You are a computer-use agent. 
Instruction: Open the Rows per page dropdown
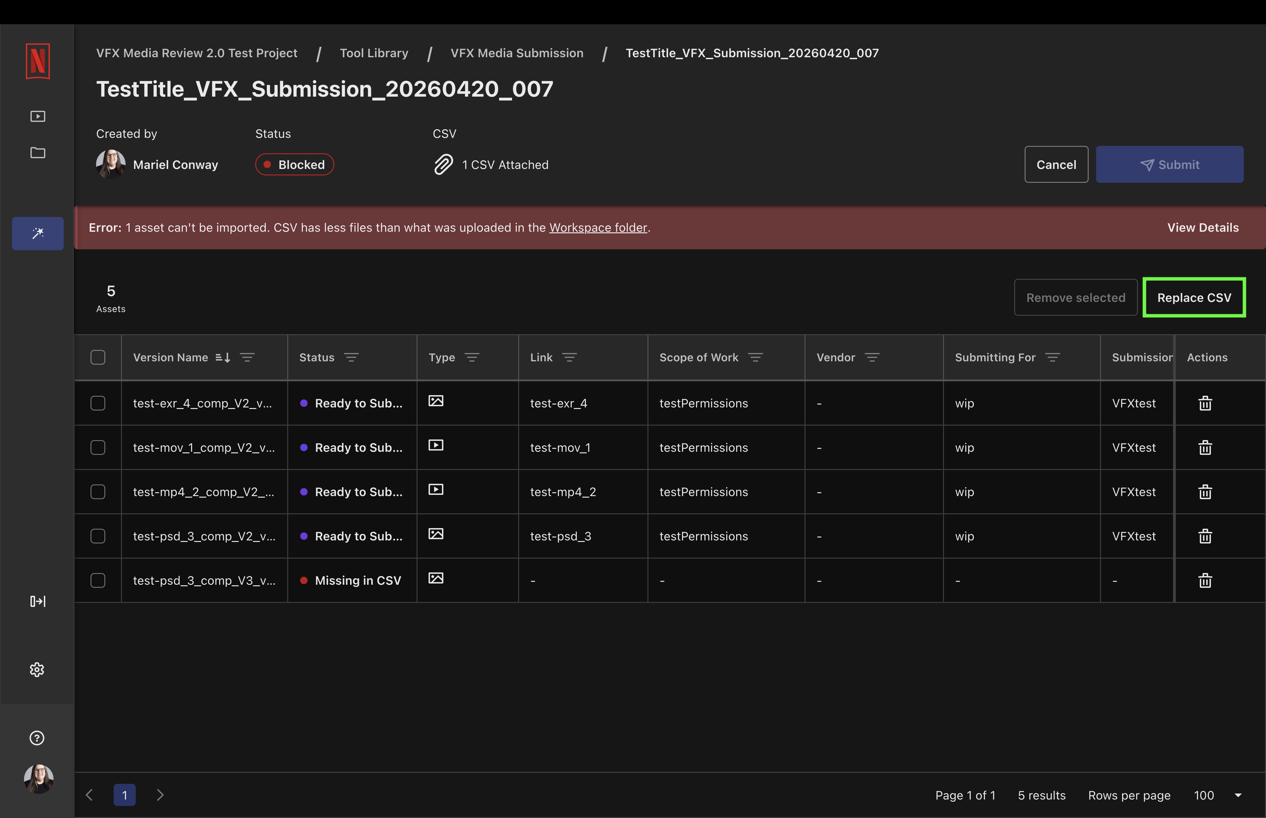click(1218, 795)
